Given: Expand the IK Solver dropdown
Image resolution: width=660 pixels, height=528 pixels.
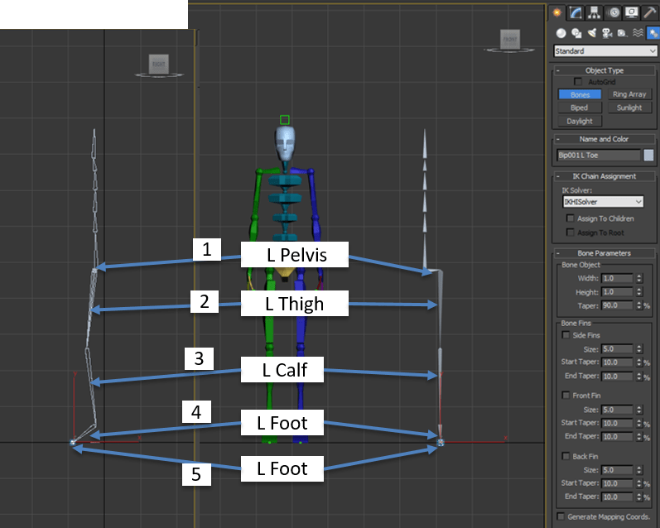Looking at the screenshot, I should click(x=602, y=201).
